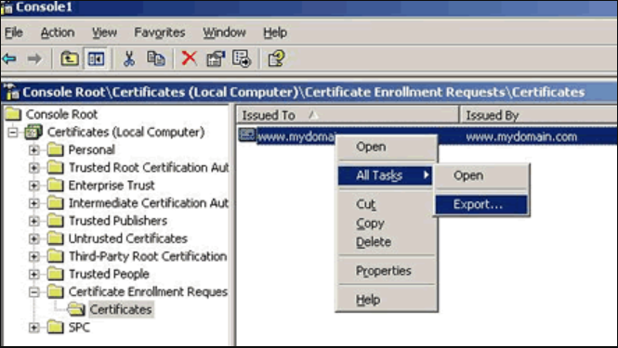Click the open Certificates subfolder icon
Screen dimensions: 618x348
[x=76, y=309]
